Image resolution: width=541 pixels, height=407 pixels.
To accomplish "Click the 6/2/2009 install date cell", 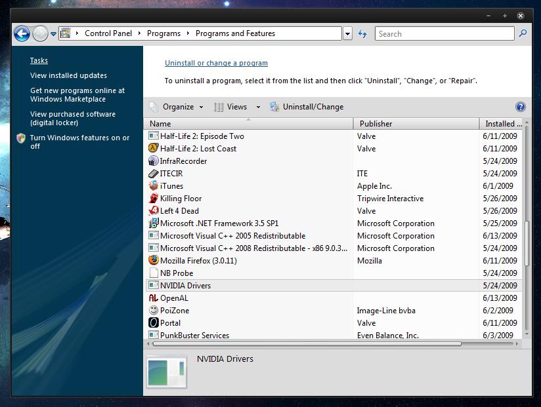I will pos(498,310).
